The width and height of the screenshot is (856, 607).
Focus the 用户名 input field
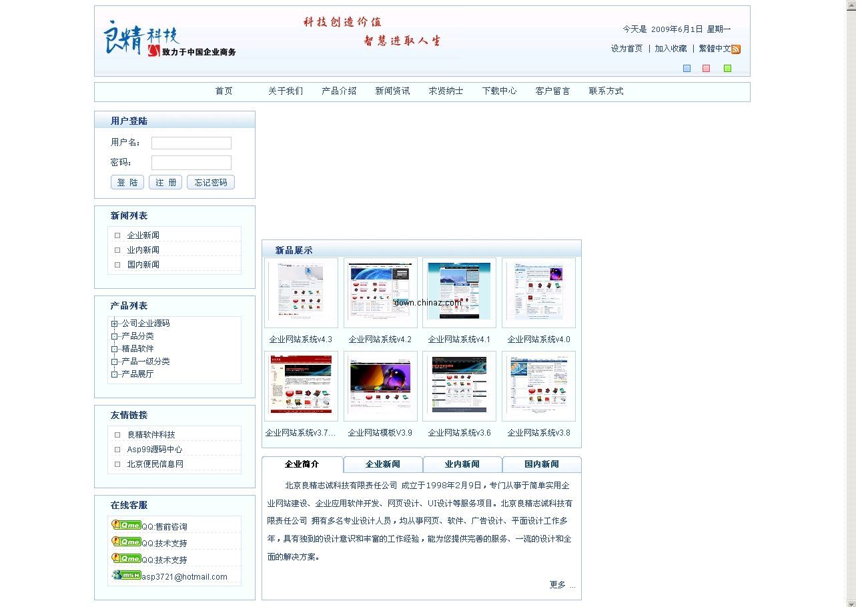pyautogui.click(x=191, y=143)
